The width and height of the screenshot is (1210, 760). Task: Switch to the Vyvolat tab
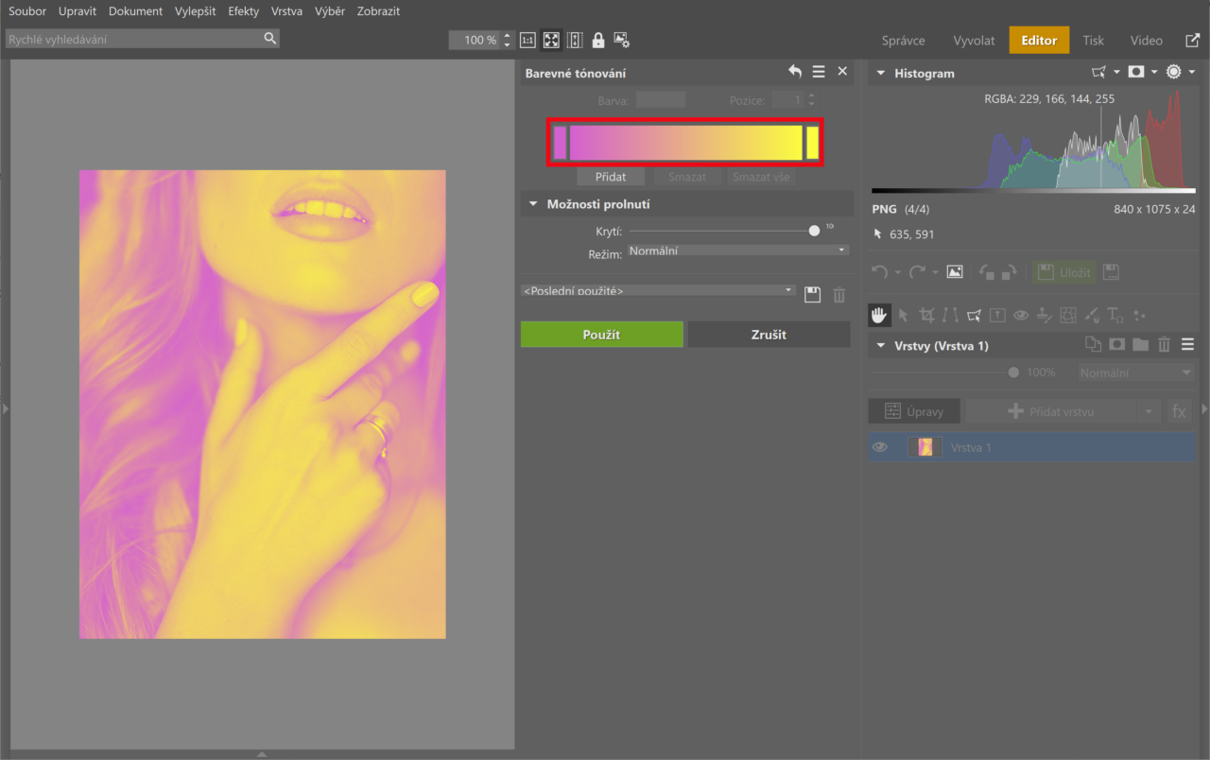pyautogui.click(x=974, y=41)
